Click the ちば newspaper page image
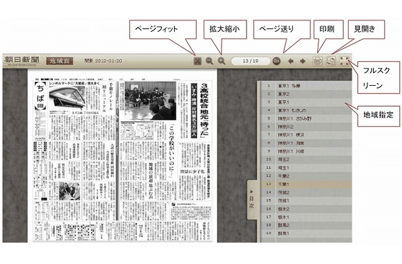The width and height of the screenshot is (402, 264). point(123,155)
